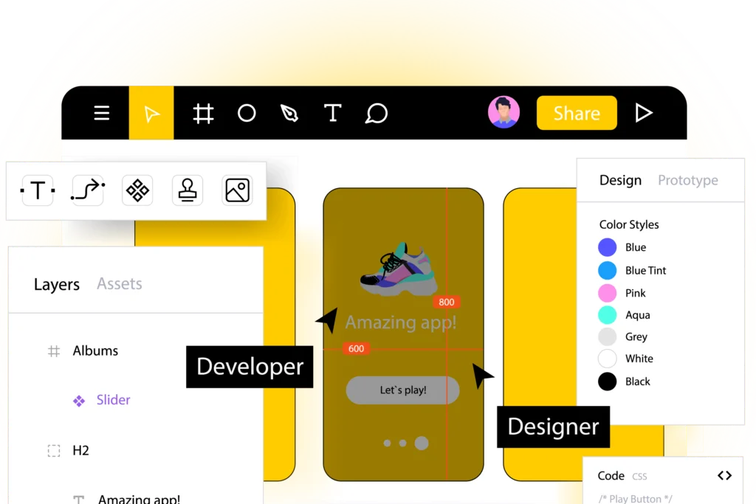
Task: Open the Design tab
Action: [x=620, y=180]
